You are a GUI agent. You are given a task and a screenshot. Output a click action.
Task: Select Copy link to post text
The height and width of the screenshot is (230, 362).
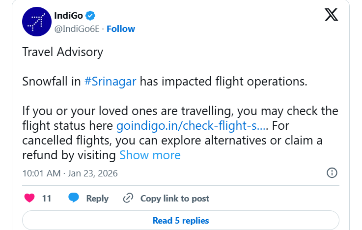(x=175, y=199)
